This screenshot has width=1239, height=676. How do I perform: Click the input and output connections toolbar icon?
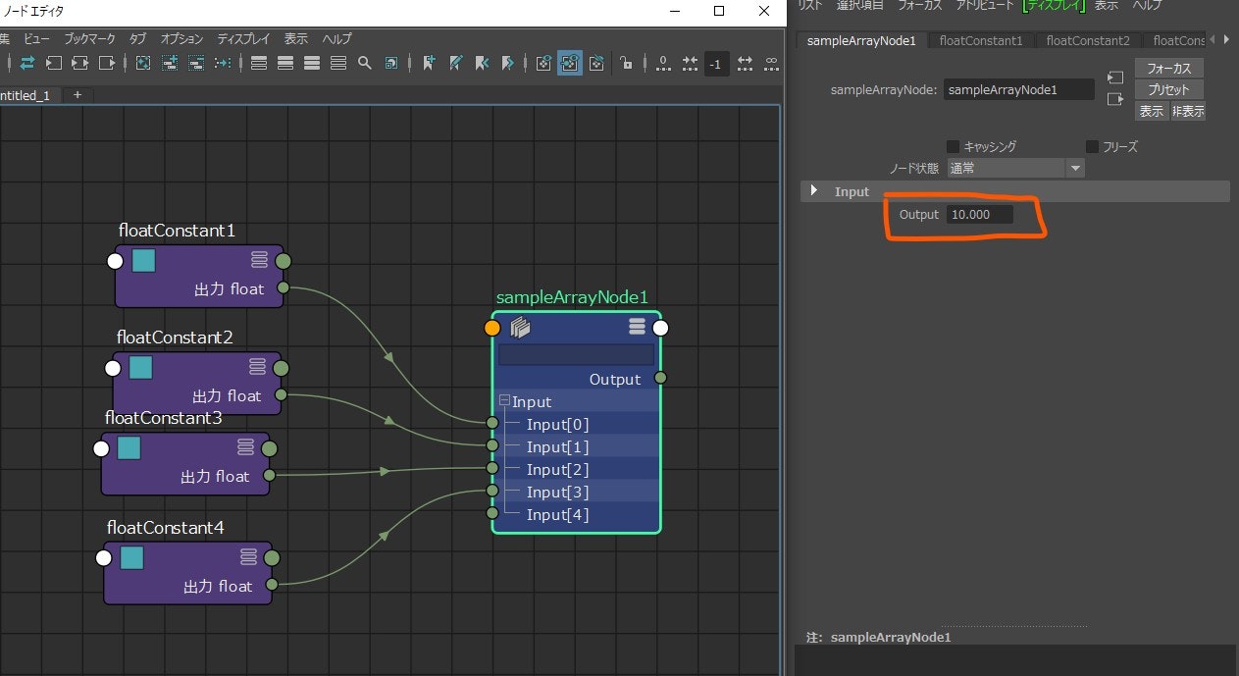coord(79,63)
